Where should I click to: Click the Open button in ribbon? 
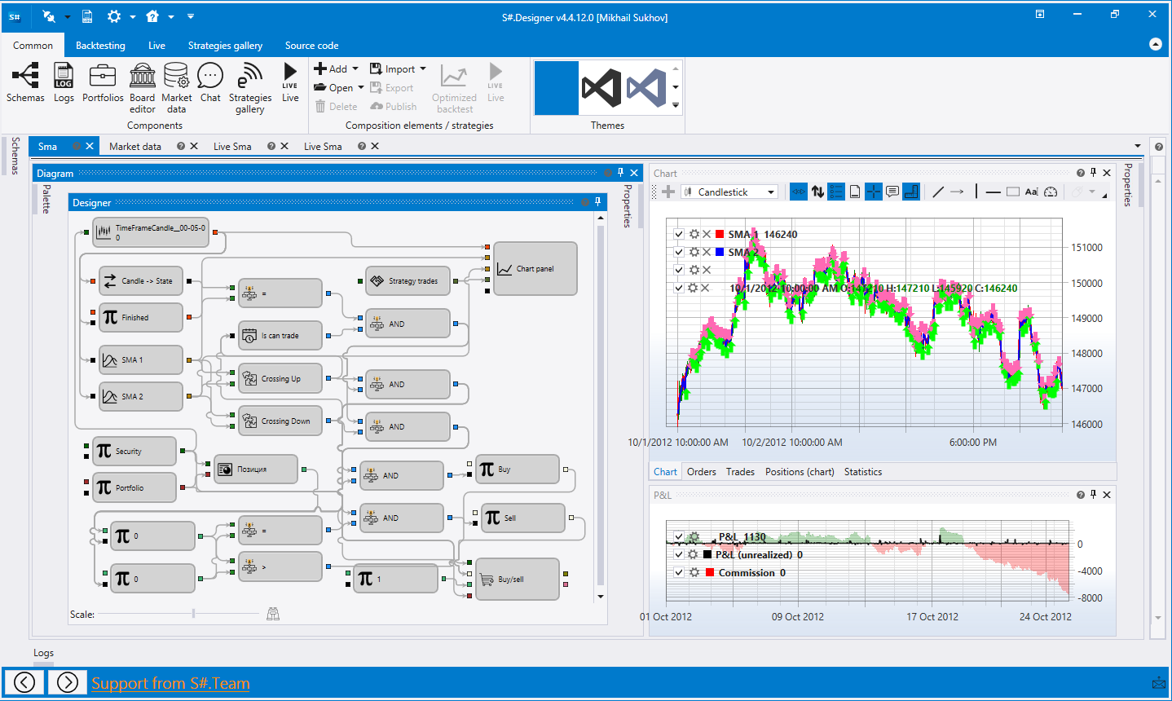pos(339,88)
